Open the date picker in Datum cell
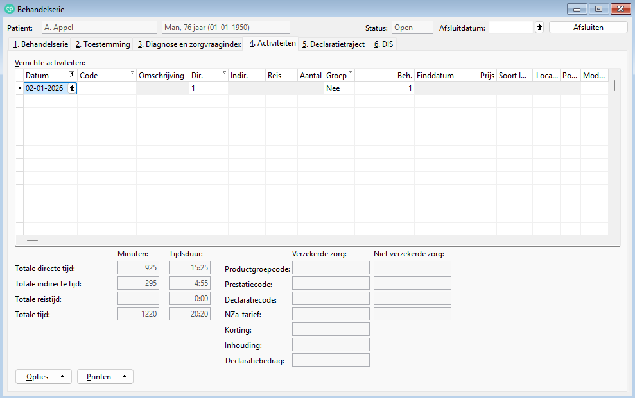 tap(72, 88)
